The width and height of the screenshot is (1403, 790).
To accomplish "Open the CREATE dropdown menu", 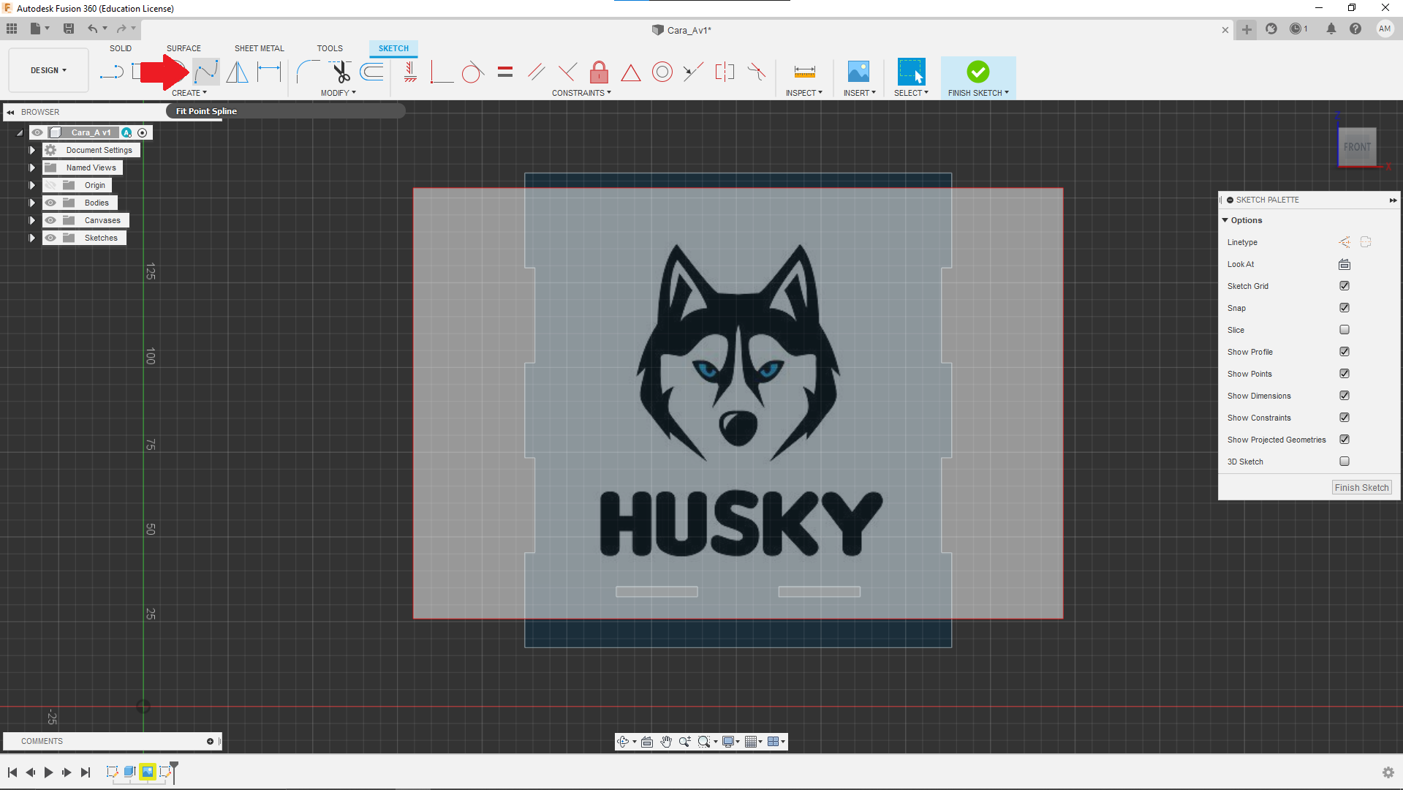I will point(189,93).
